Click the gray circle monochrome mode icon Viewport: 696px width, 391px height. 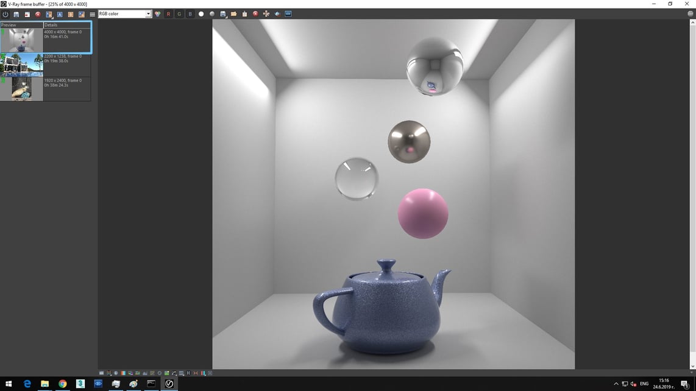[212, 14]
